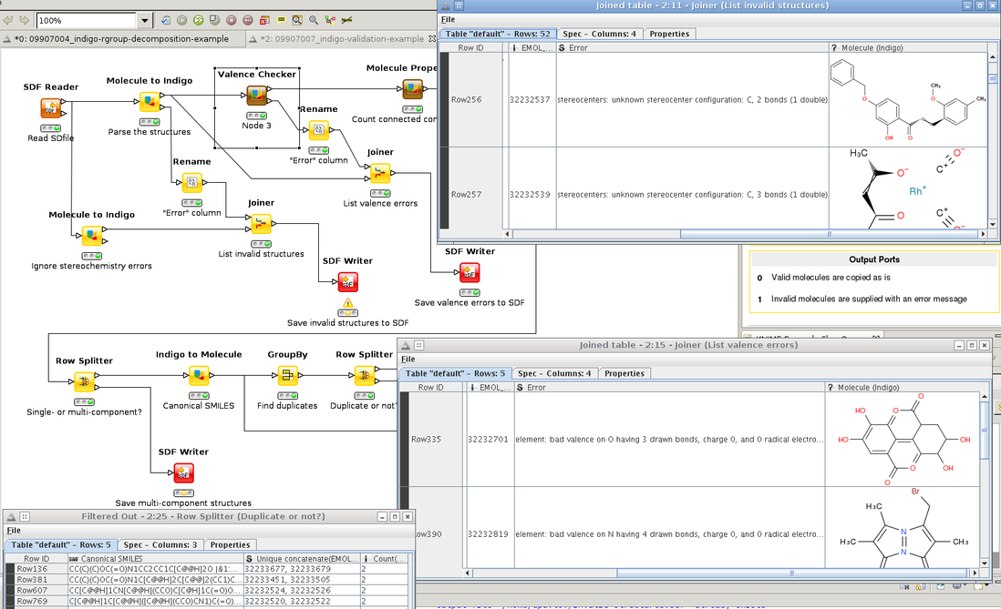Click the Error column header in List valence errors
Viewport: 1001px width, 609px height.
(668, 387)
